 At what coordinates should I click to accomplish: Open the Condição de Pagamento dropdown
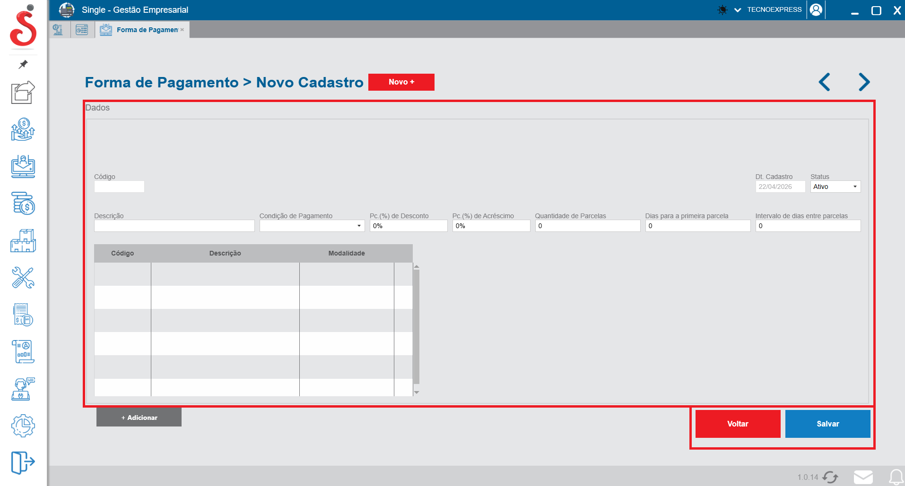pos(312,226)
